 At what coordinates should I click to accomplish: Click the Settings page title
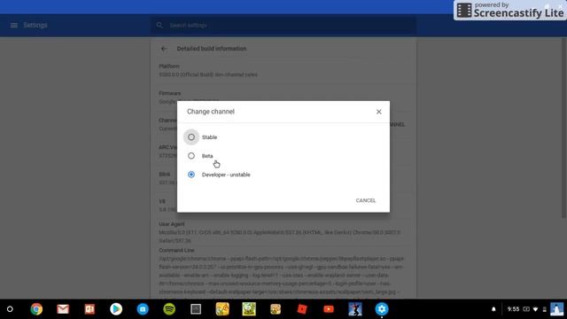[35, 26]
